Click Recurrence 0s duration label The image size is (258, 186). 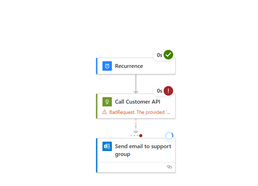(160, 55)
